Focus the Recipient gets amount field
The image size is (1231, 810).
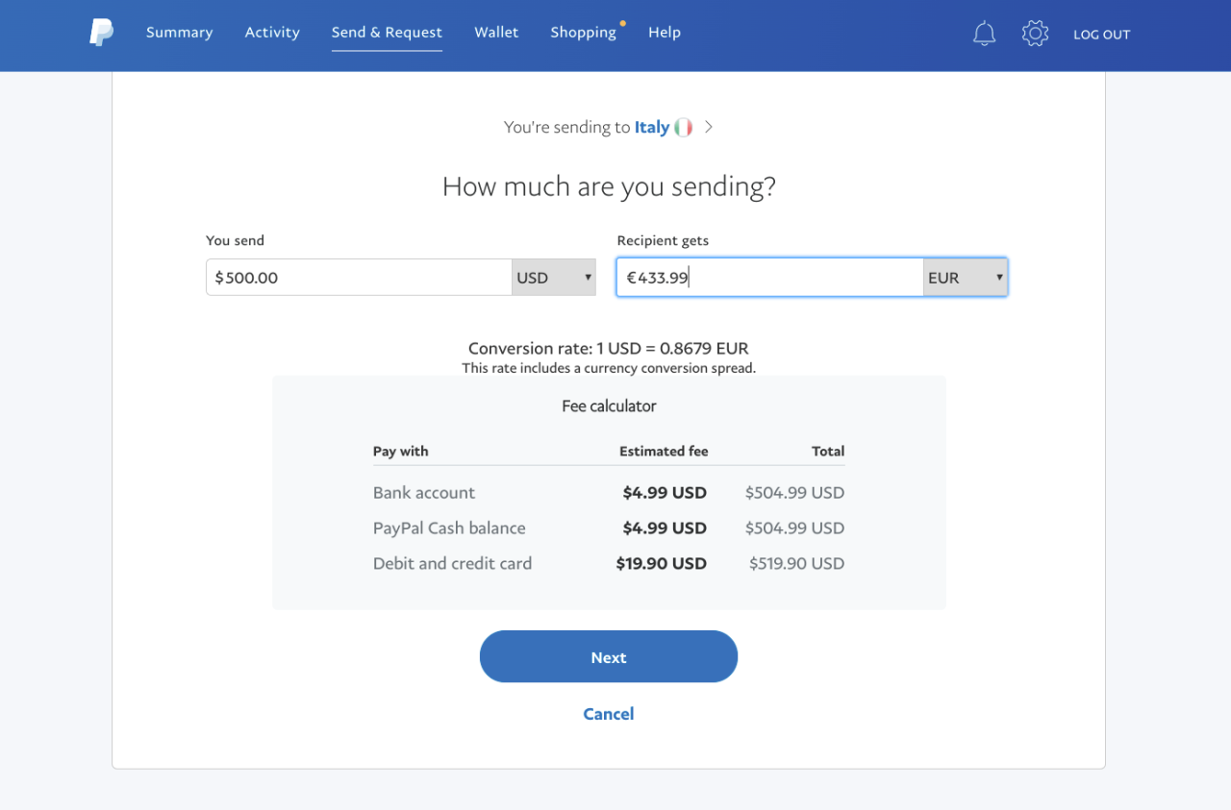click(x=769, y=278)
